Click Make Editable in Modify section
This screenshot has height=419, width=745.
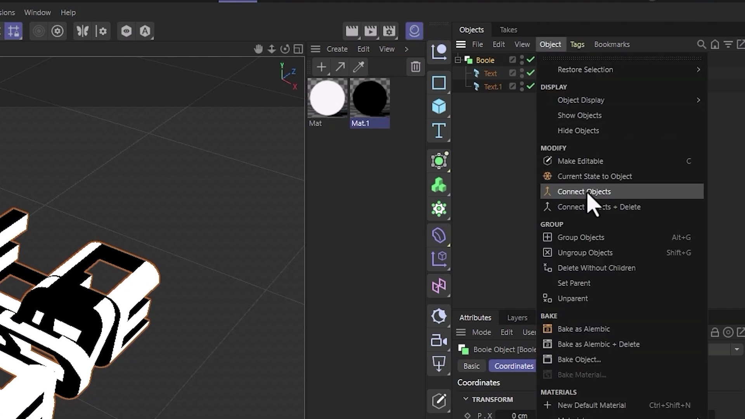580,161
